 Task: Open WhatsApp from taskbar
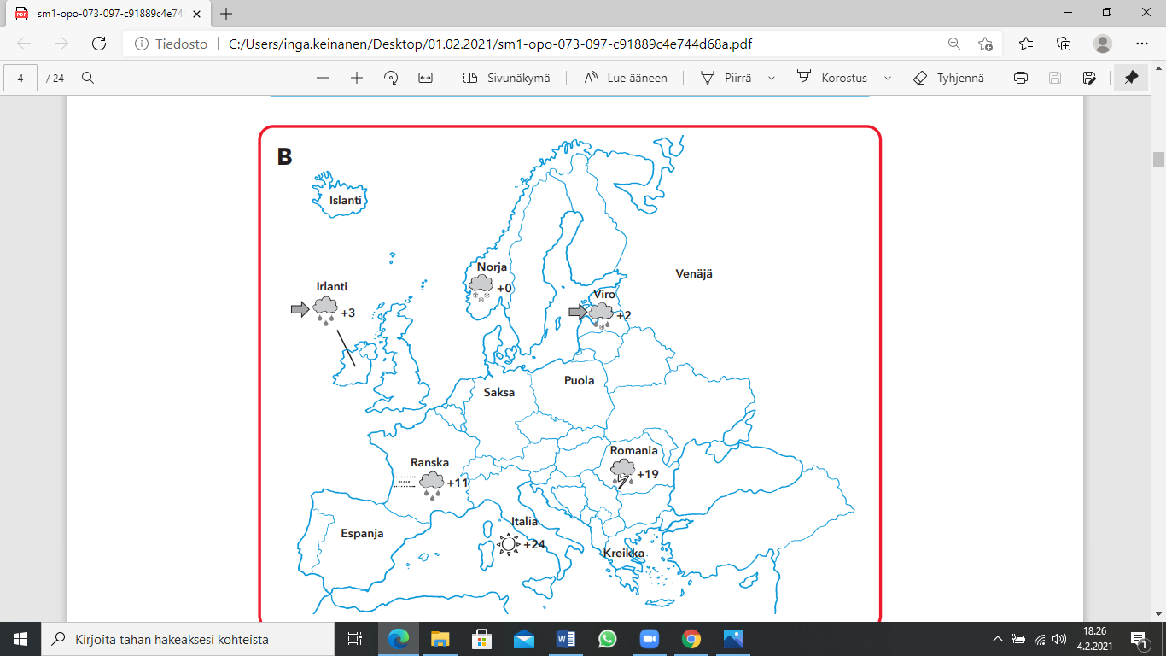607,639
